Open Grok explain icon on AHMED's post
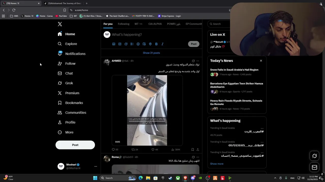This screenshot has height=182, width=325. pos(193,61)
